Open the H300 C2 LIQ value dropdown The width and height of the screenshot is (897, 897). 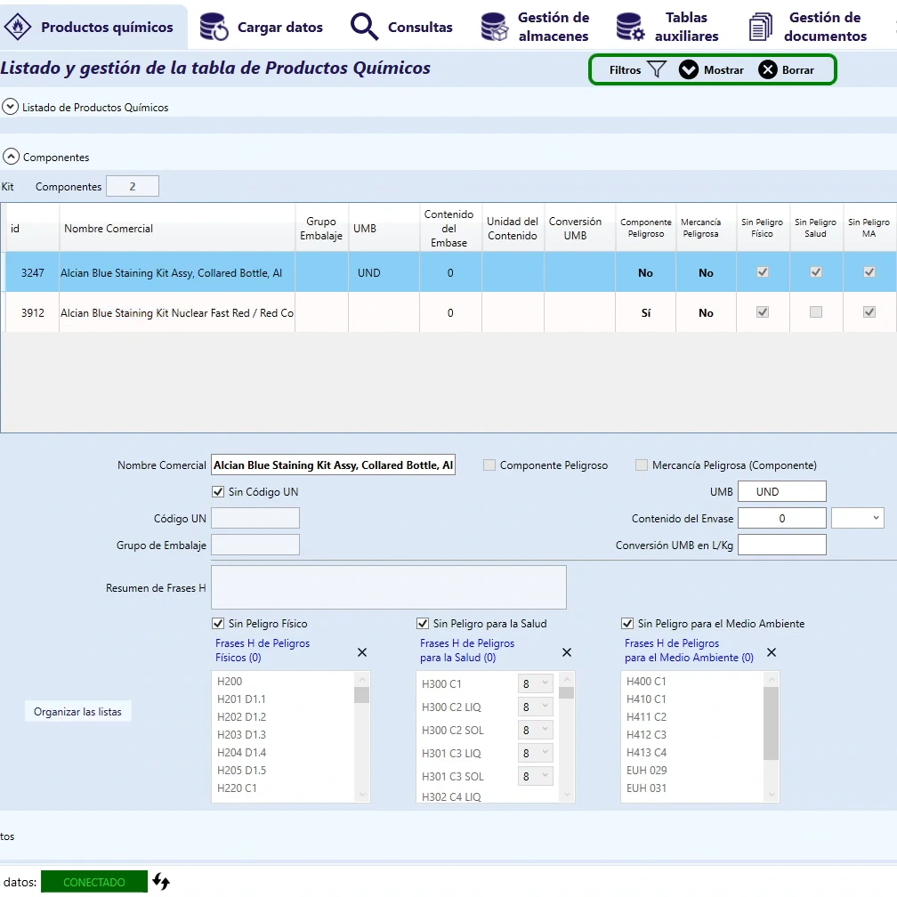tap(536, 707)
